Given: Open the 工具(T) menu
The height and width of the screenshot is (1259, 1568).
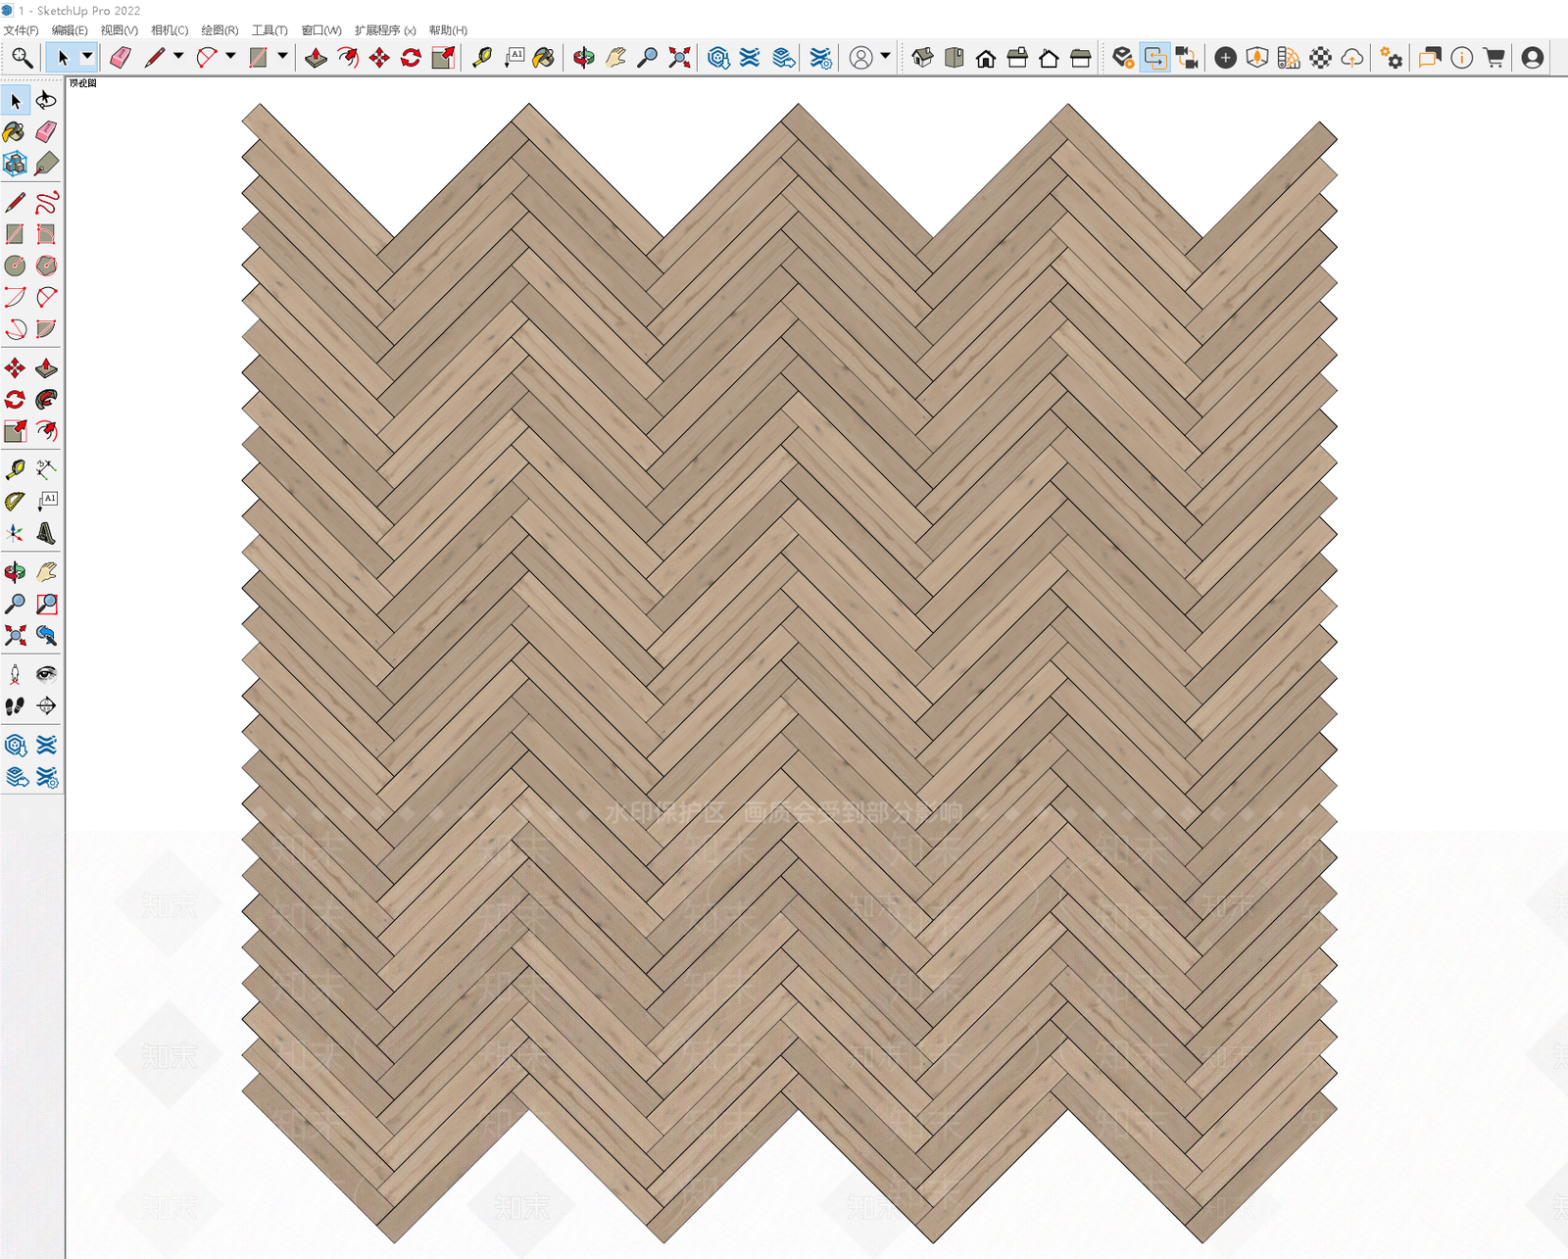Looking at the screenshot, I should pyautogui.click(x=269, y=30).
